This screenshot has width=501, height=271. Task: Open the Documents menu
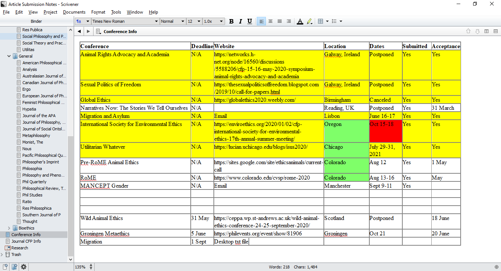[x=74, y=12]
